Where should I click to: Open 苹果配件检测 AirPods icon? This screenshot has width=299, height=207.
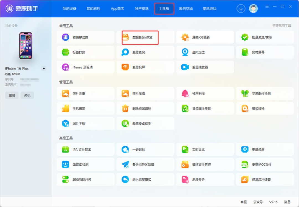[x=245, y=94]
